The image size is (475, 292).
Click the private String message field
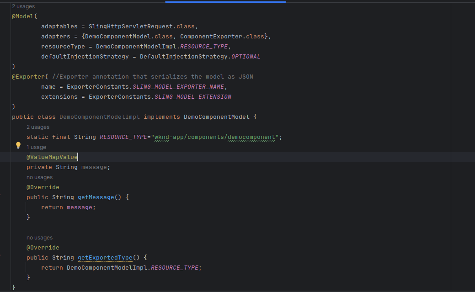pyautogui.click(x=68, y=167)
